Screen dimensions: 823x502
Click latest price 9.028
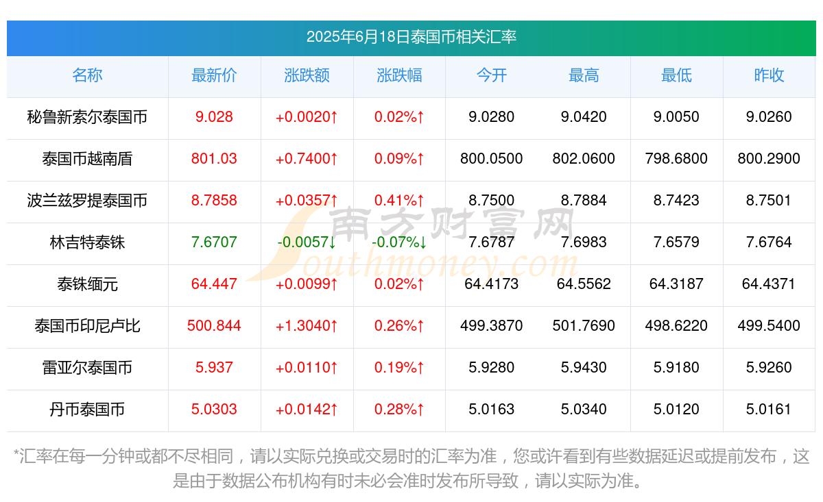214,117
